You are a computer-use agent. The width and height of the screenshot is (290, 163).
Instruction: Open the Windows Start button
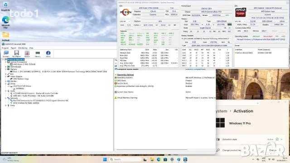105,159
